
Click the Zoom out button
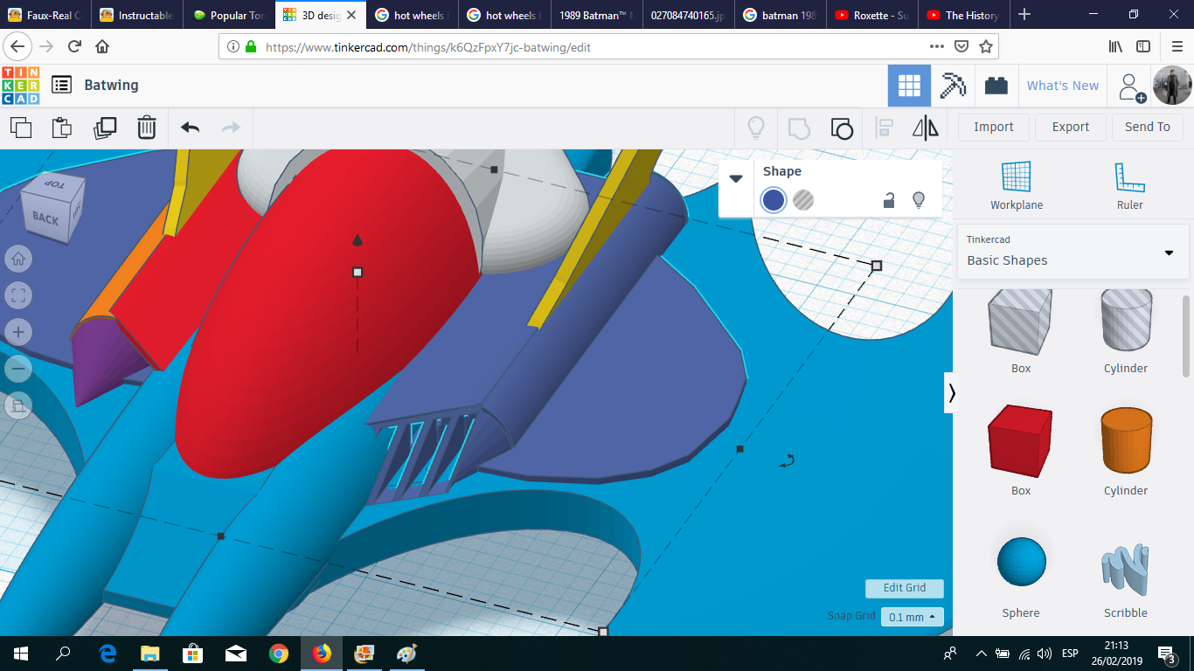point(18,369)
